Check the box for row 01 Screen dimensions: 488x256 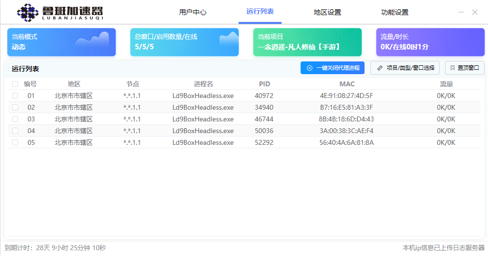coord(15,96)
